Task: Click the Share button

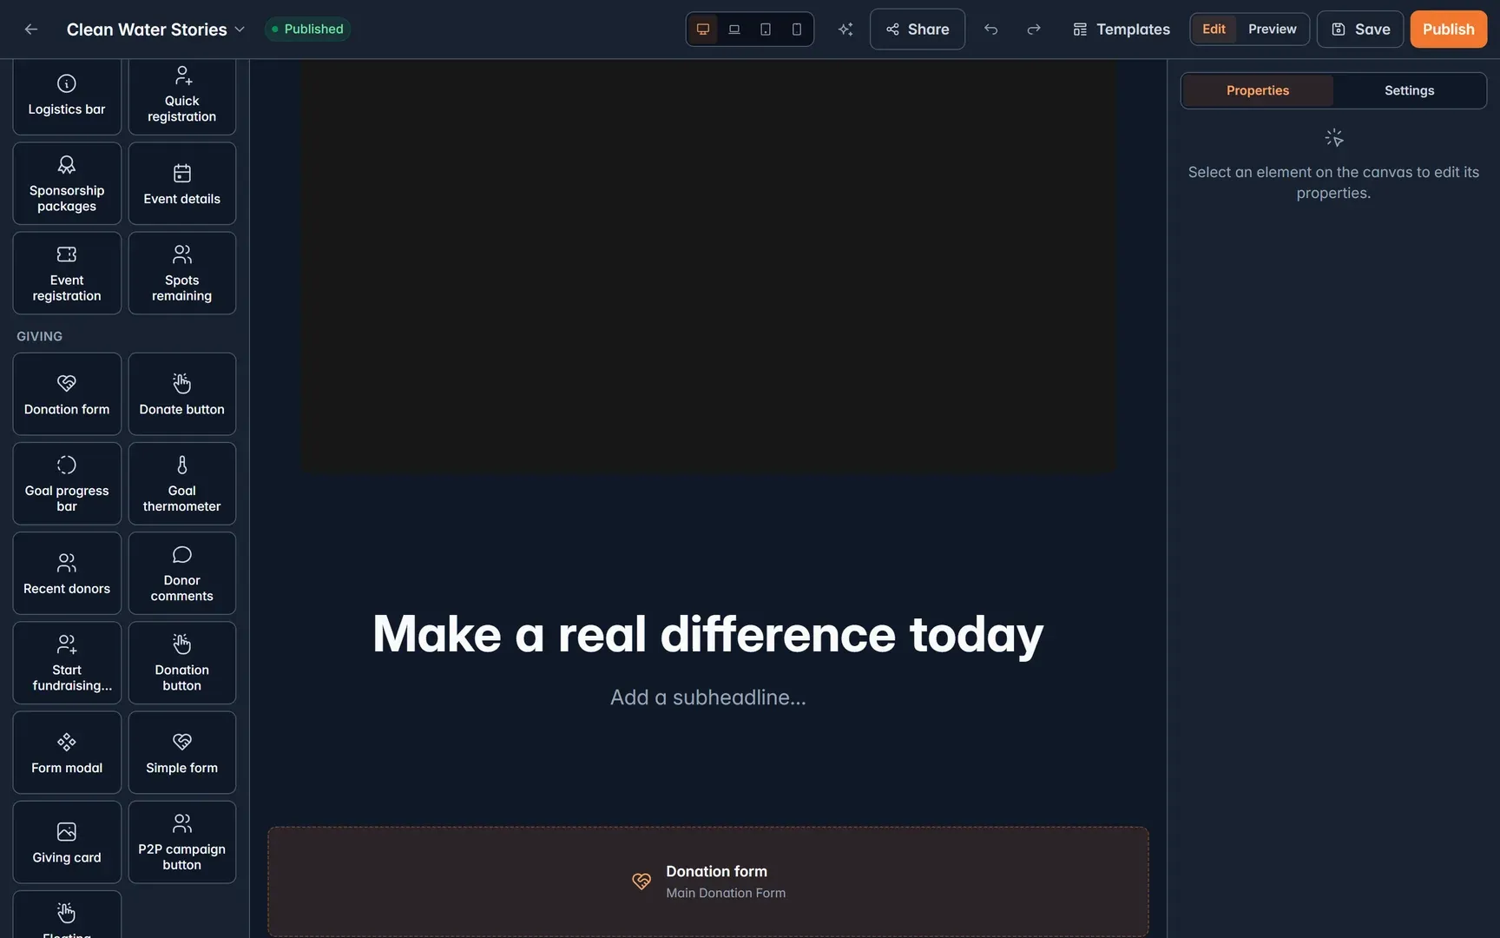Action: 918,30
